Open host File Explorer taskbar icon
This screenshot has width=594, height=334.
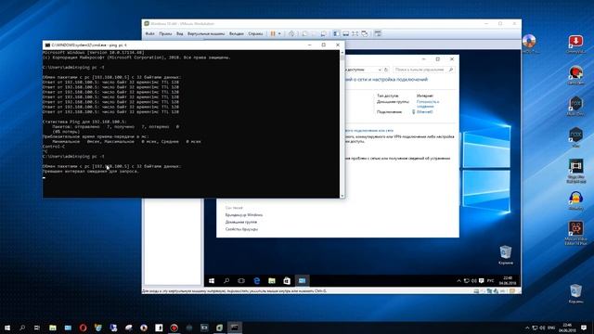point(53,328)
